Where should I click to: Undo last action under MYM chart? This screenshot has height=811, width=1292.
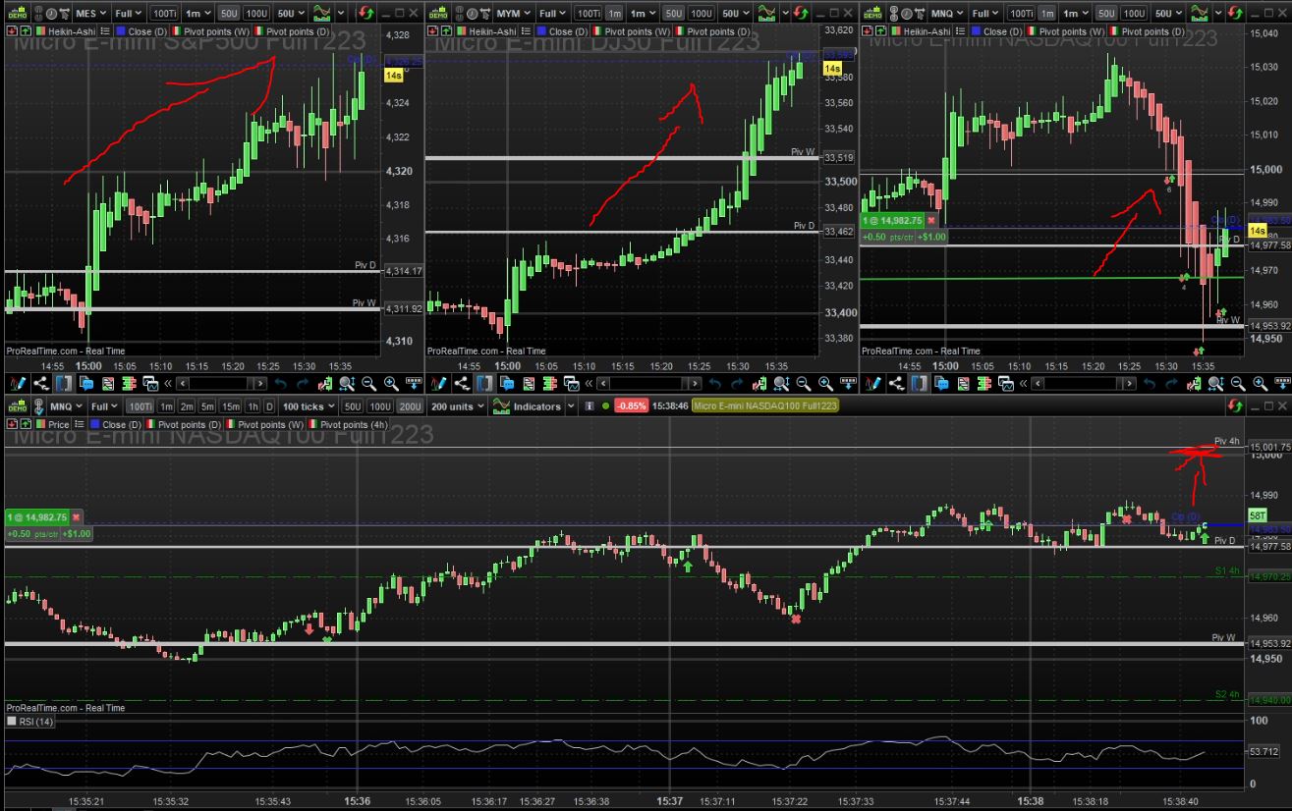[x=713, y=383]
